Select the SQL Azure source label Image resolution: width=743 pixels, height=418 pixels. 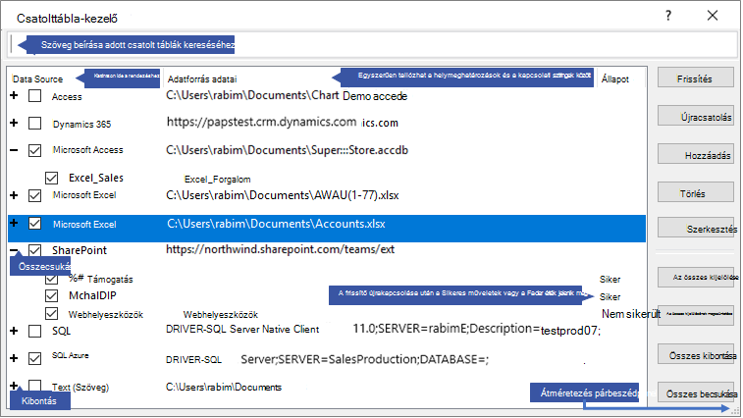pos(70,355)
